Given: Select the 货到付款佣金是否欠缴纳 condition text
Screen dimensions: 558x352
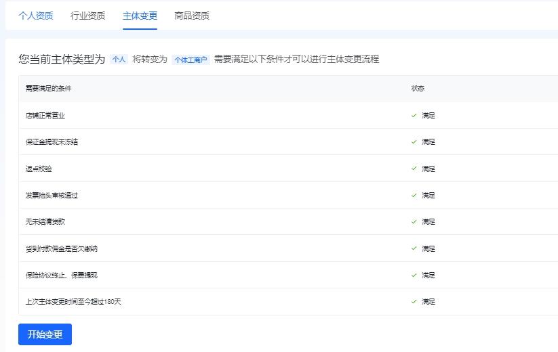Looking at the screenshot, I should click(x=62, y=248).
